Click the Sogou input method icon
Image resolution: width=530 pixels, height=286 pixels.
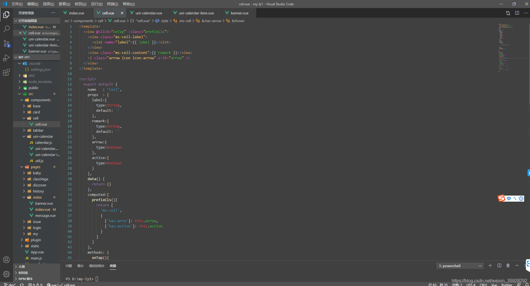point(501,198)
